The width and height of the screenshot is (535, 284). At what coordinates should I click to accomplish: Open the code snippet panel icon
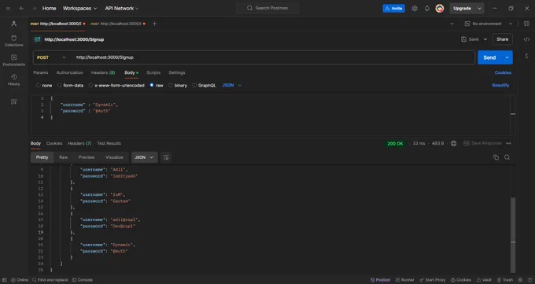point(526,39)
